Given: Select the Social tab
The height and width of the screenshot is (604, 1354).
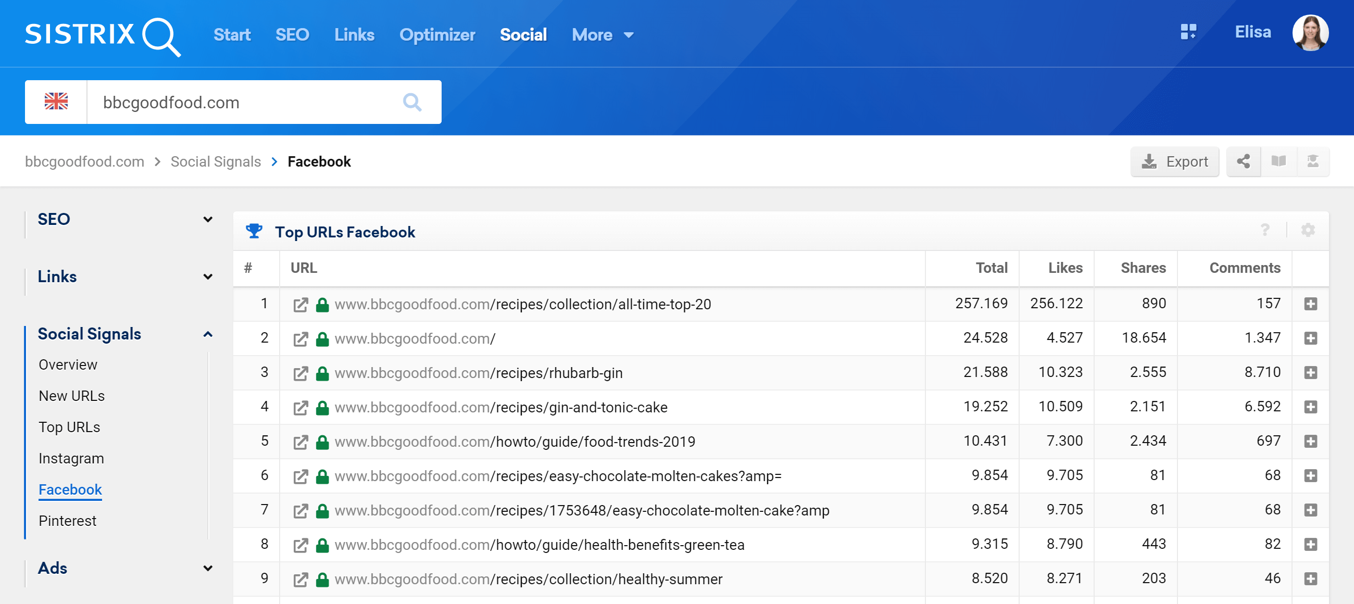Looking at the screenshot, I should pyautogui.click(x=523, y=35).
